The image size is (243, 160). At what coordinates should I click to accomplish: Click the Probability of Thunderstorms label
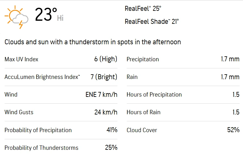click(x=41, y=148)
